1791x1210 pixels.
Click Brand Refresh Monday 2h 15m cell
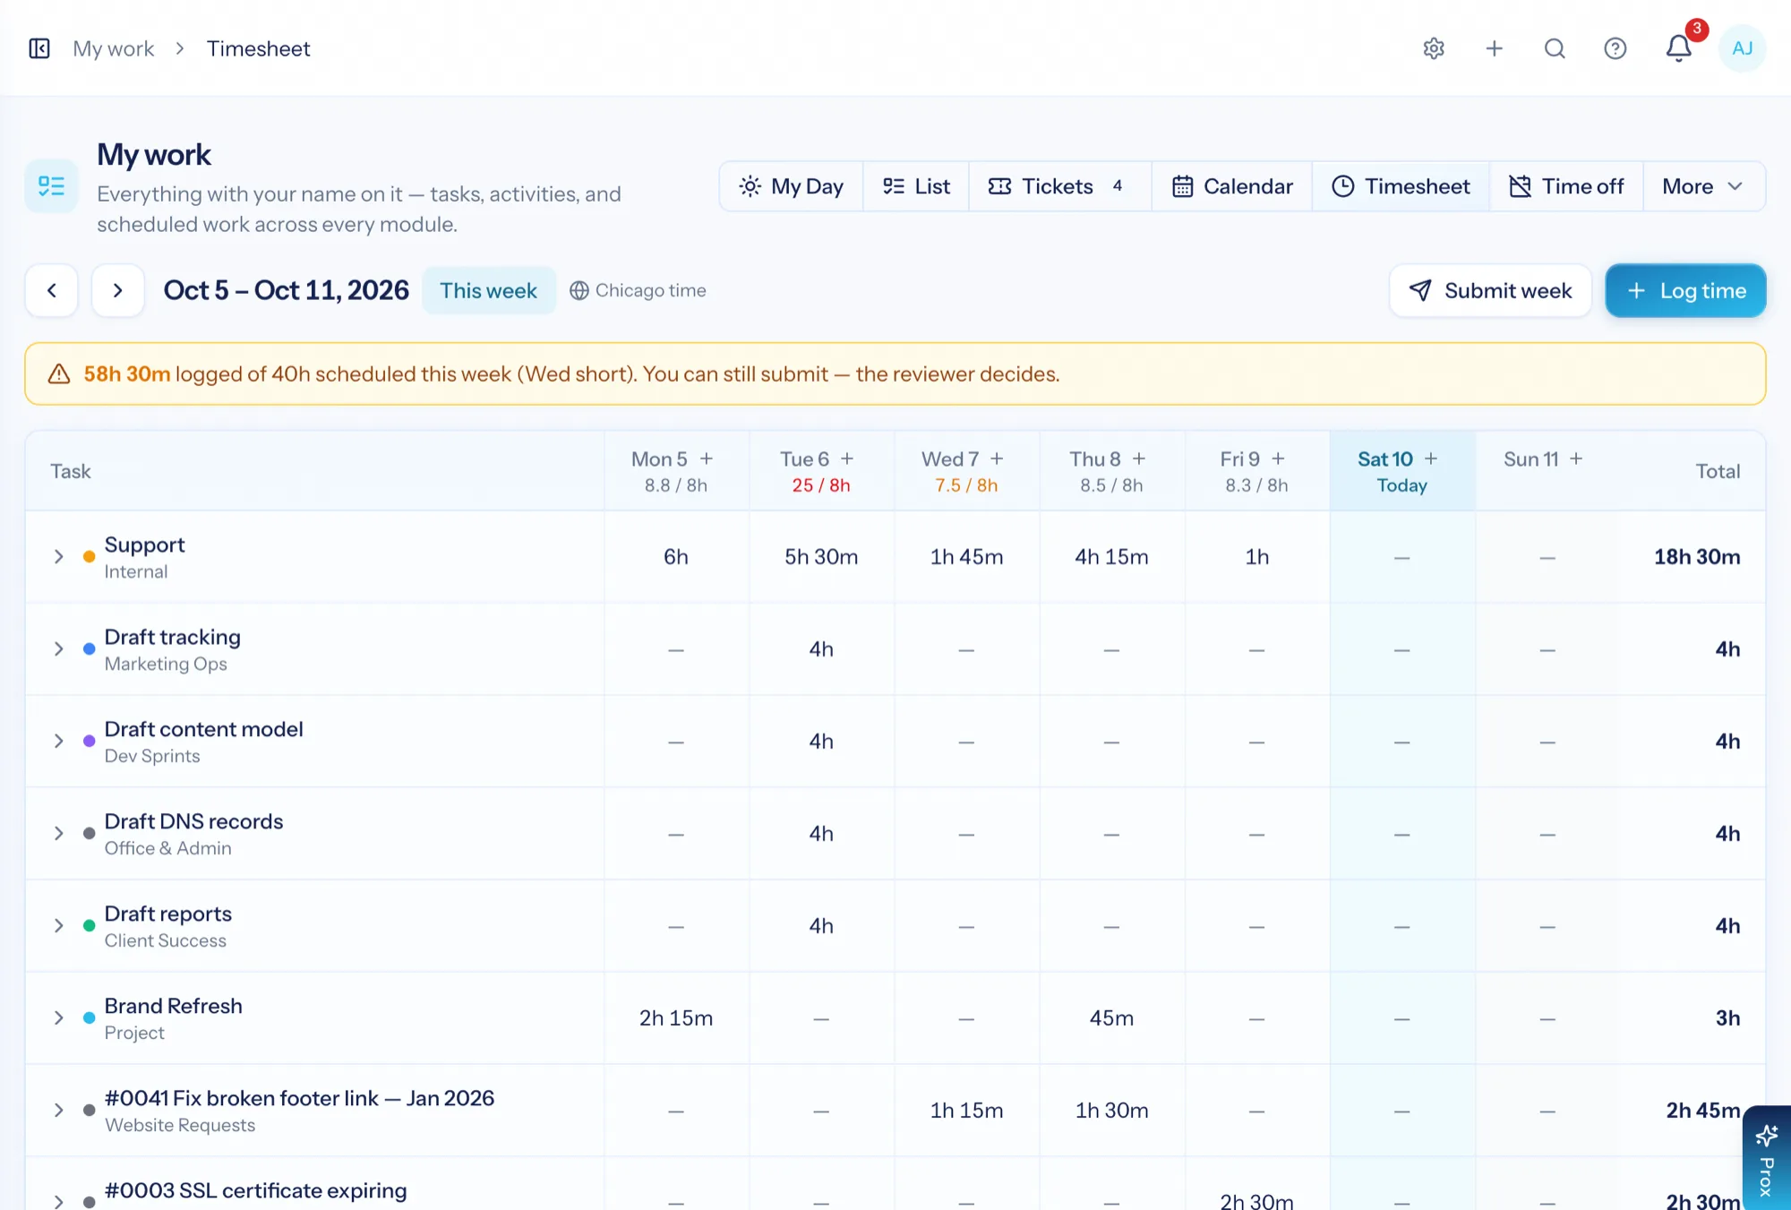click(676, 1017)
